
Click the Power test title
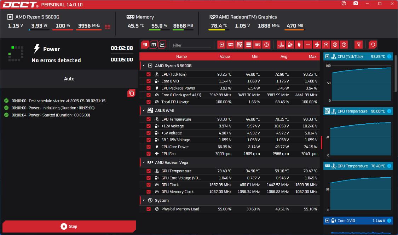point(52,49)
